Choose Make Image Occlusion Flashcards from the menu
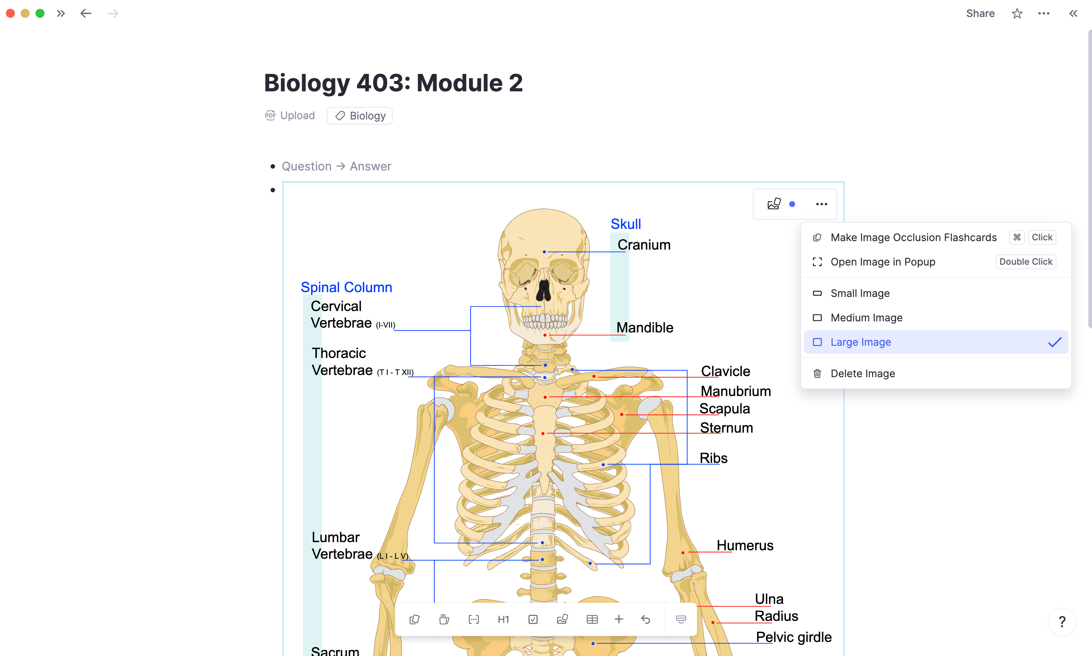This screenshot has height=656, width=1092. point(913,237)
